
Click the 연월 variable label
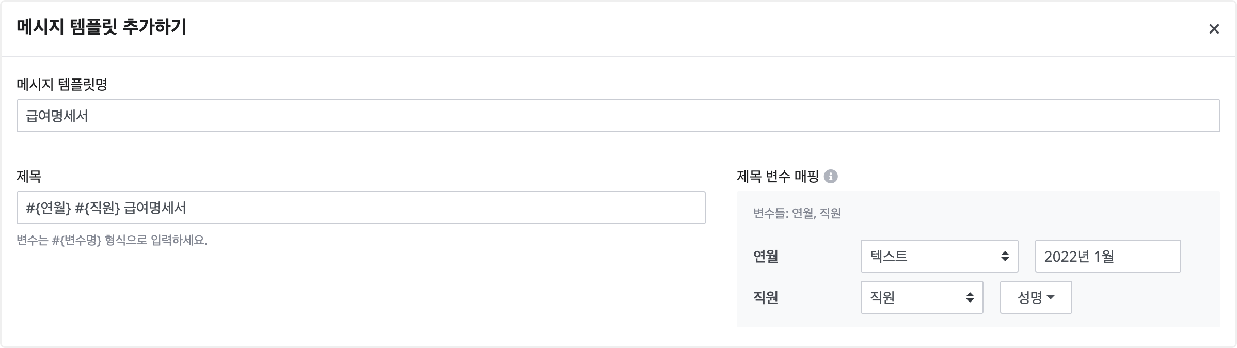pos(766,256)
